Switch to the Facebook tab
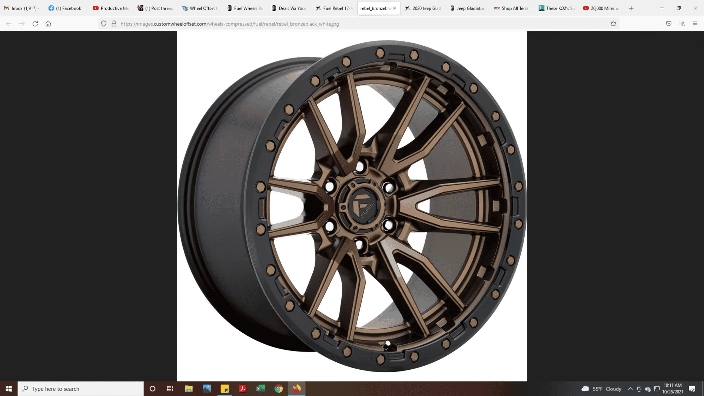The height and width of the screenshot is (396, 704). point(67,8)
